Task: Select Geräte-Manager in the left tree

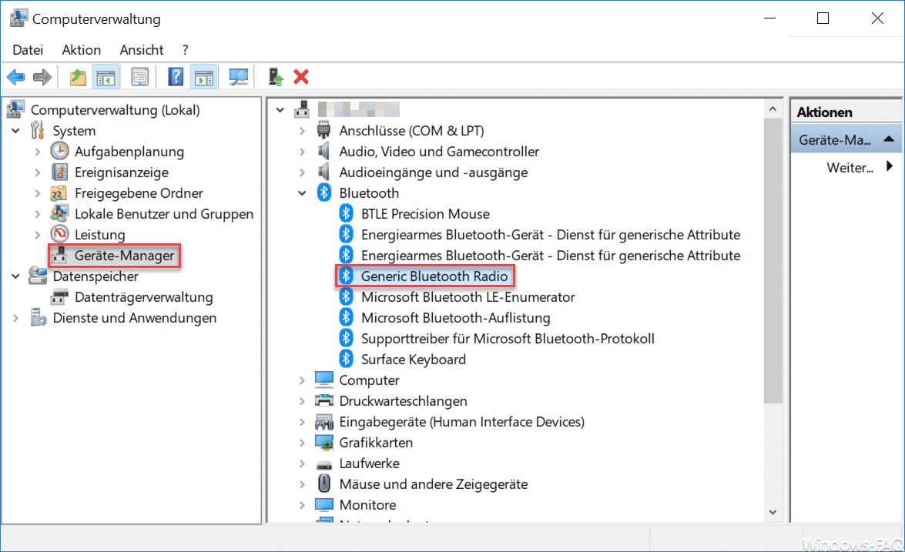Action: (x=124, y=256)
